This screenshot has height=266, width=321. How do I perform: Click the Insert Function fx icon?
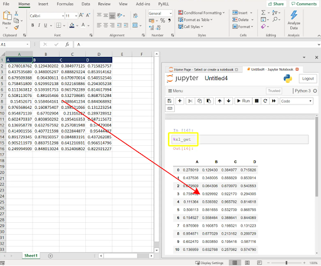point(67,44)
